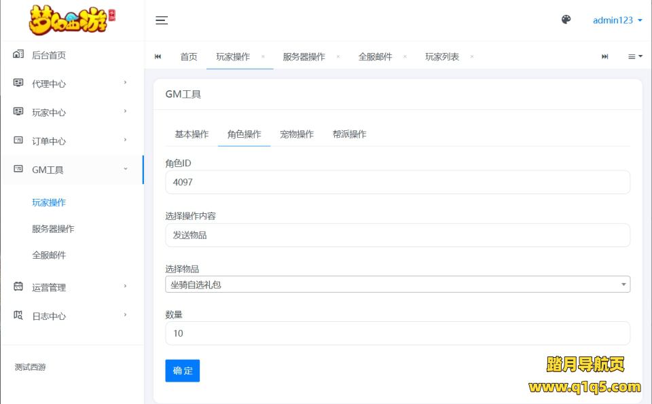Click the 角色ID input field
The width and height of the screenshot is (652, 404).
[x=397, y=182]
